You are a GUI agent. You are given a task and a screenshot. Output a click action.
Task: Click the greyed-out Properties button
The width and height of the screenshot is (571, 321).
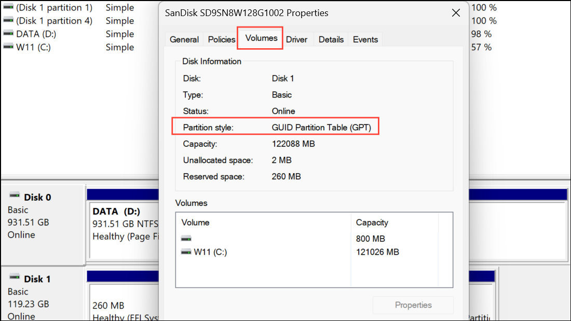(413, 305)
